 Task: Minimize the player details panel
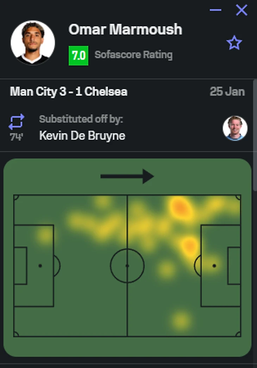tap(215, 10)
